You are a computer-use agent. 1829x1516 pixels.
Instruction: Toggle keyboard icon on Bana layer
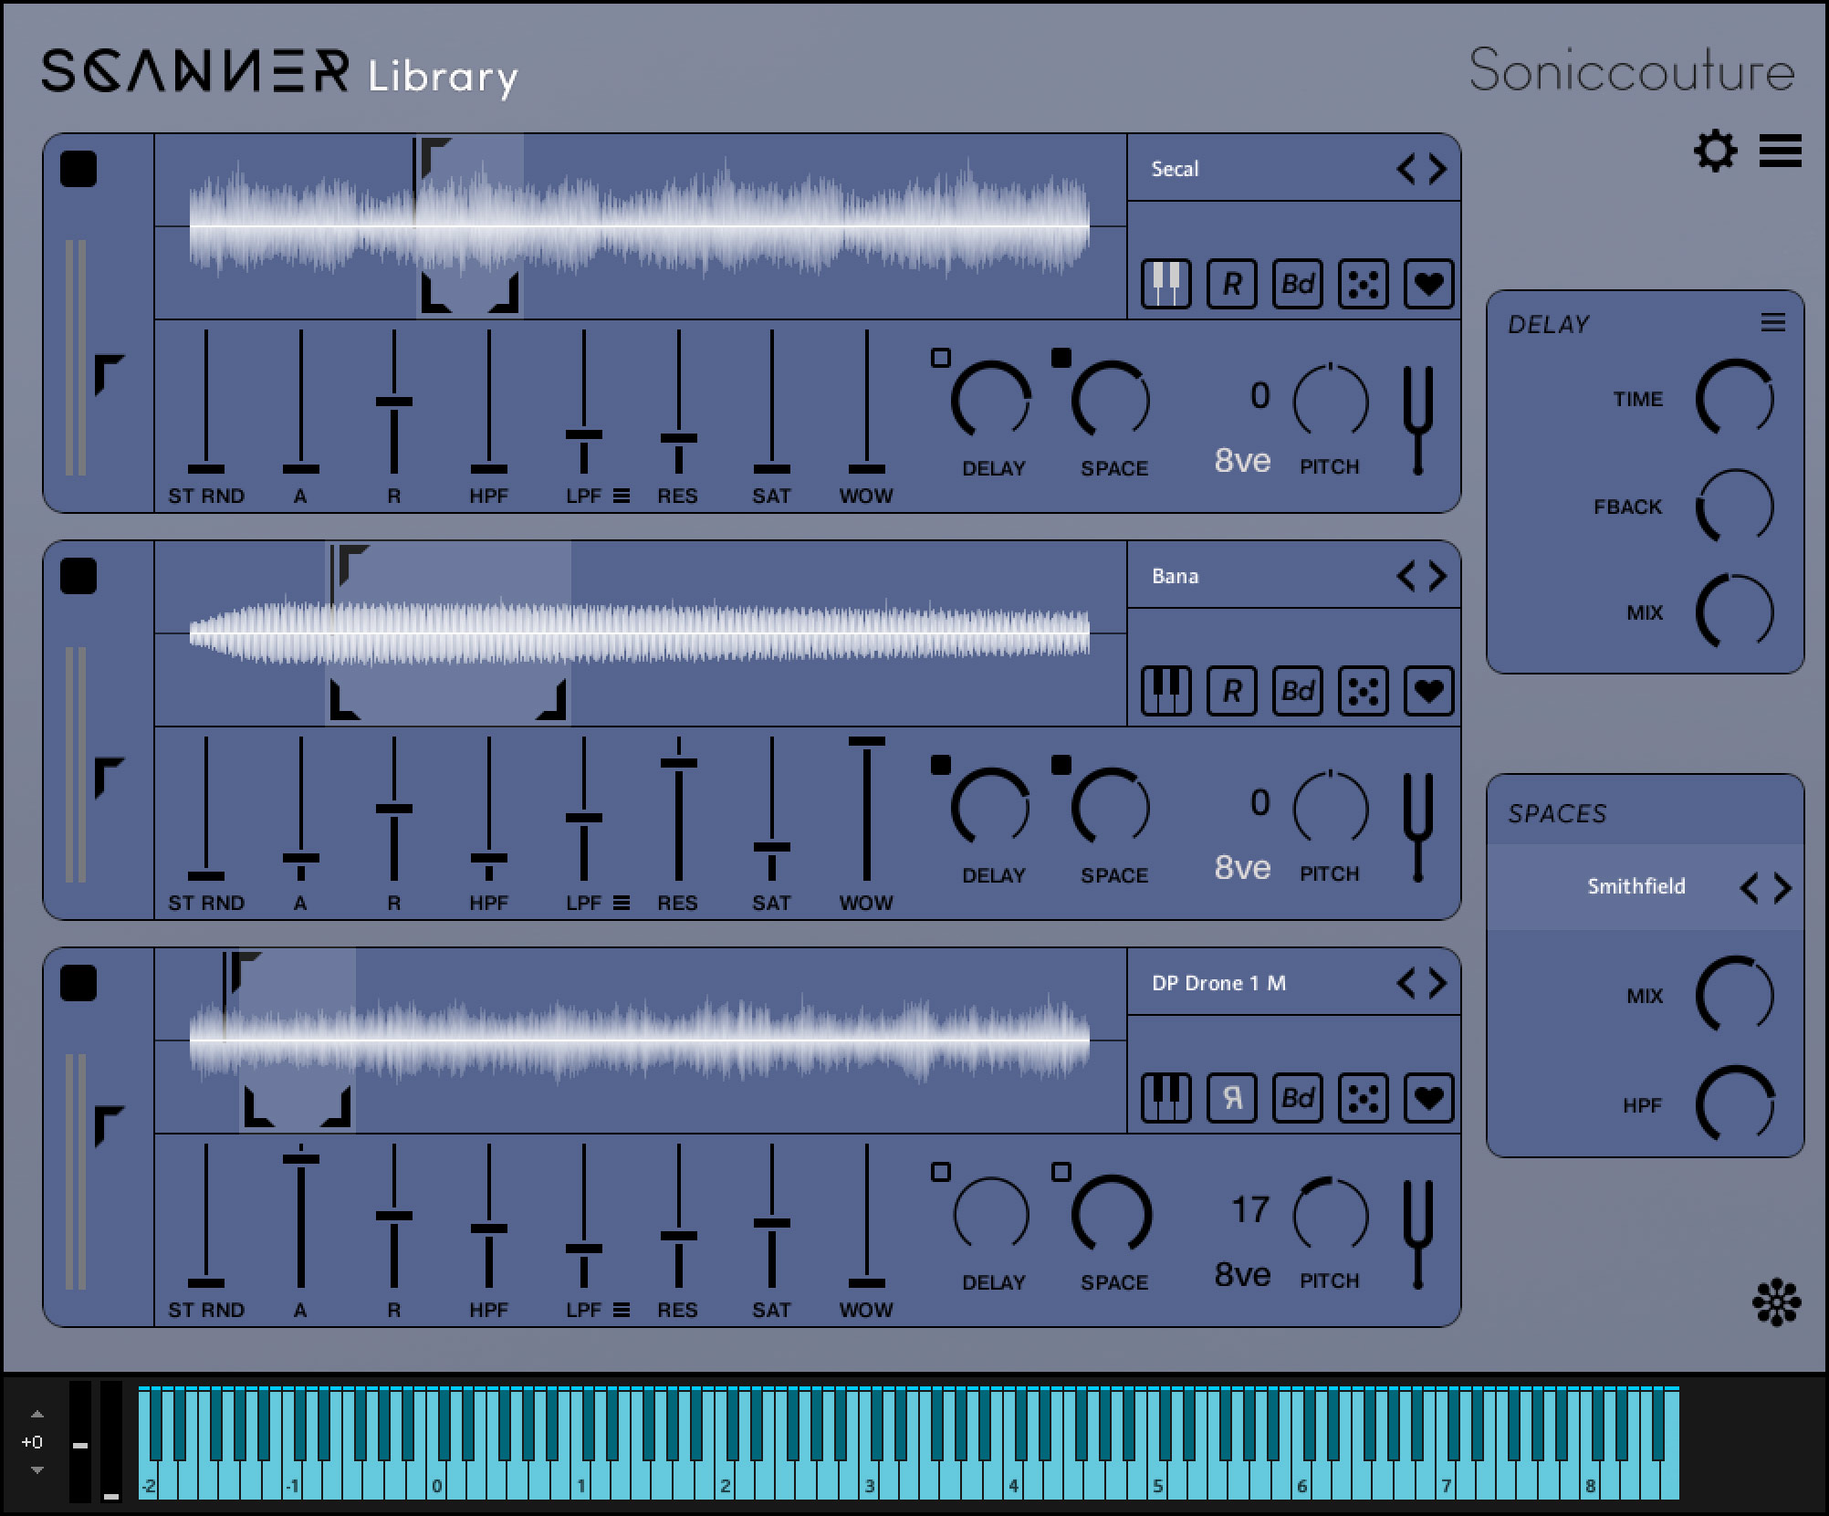pyautogui.click(x=1166, y=691)
